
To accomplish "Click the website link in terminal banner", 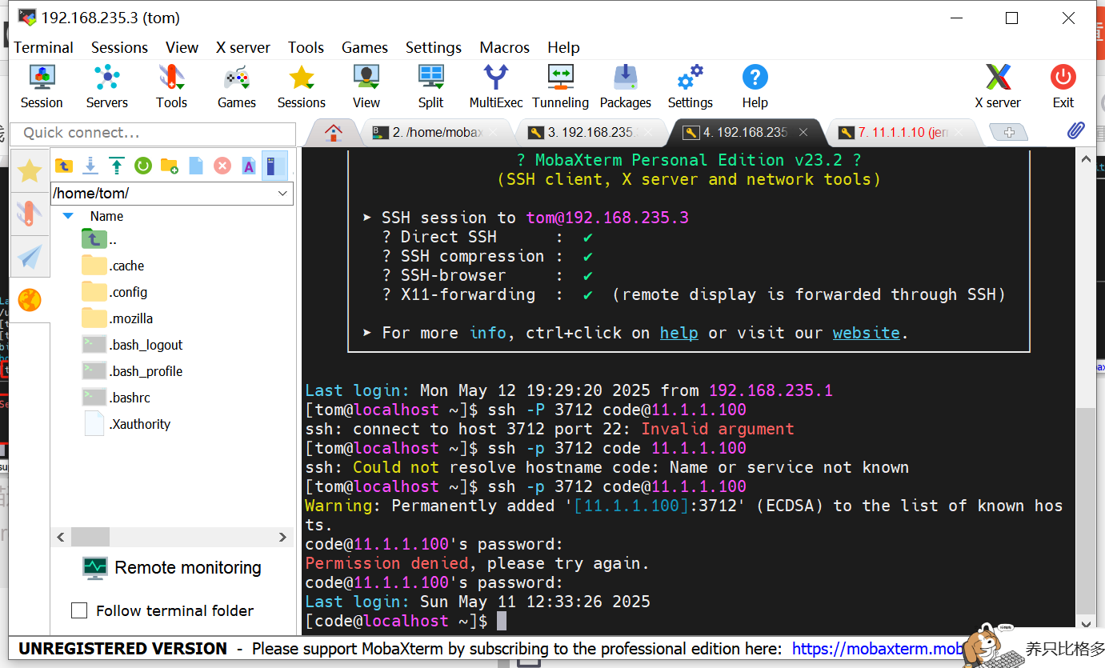I will pyautogui.click(x=866, y=333).
